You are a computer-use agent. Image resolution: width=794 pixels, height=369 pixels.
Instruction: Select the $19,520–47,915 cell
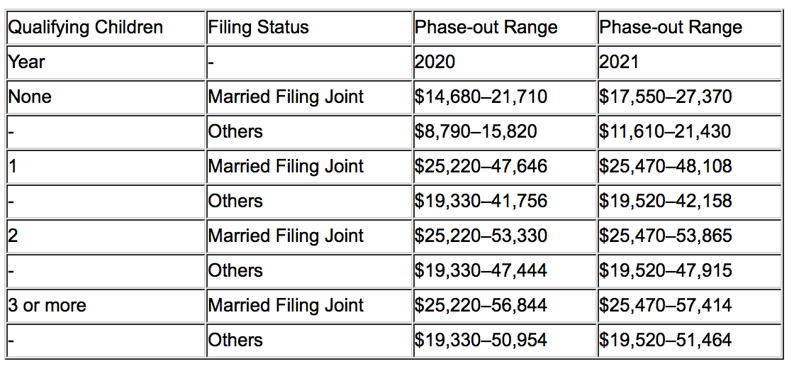(x=689, y=270)
